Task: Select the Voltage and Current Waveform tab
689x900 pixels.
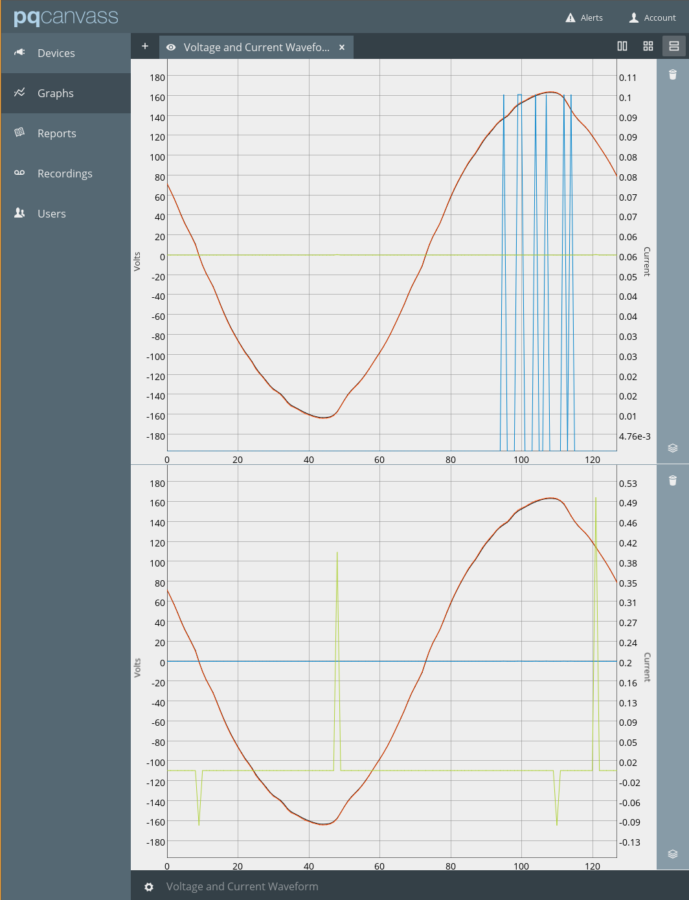Action: click(x=256, y=47)
